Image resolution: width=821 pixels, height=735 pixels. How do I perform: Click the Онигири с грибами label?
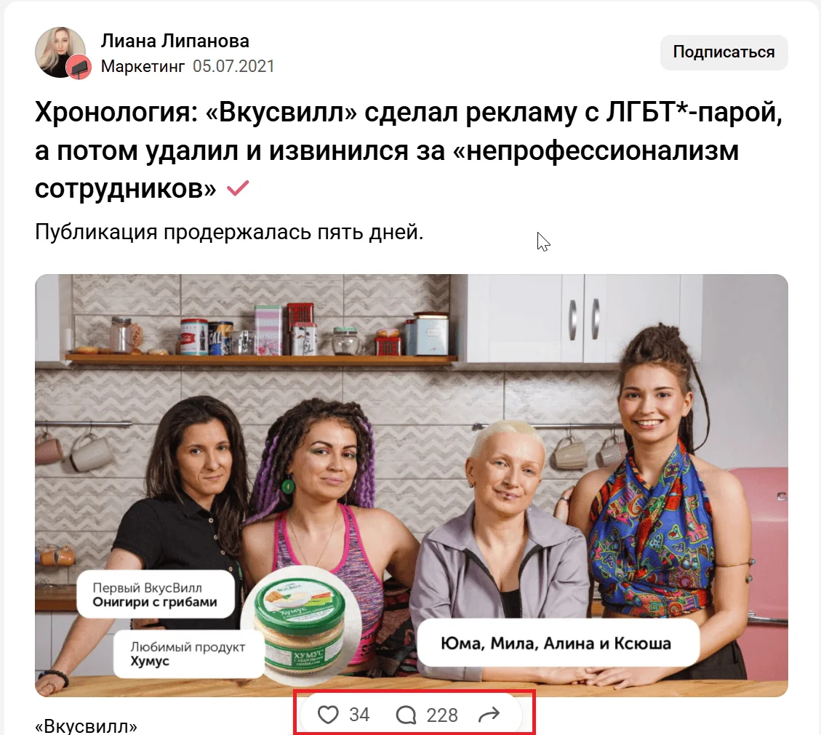click(x=155, y=595)
